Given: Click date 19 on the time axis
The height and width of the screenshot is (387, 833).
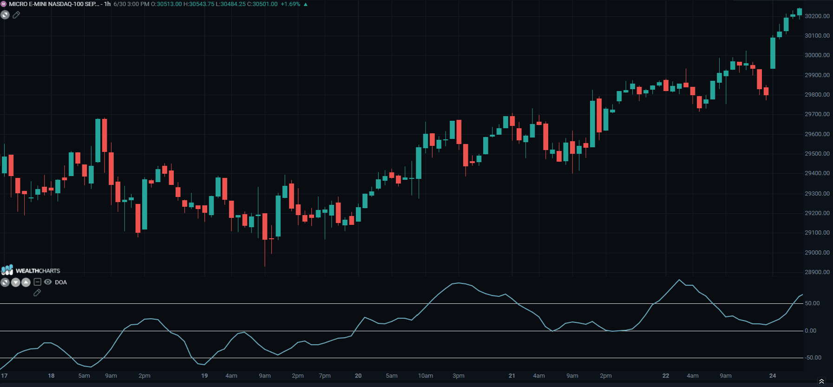Looking at the screenshot, I should point(204,375).
